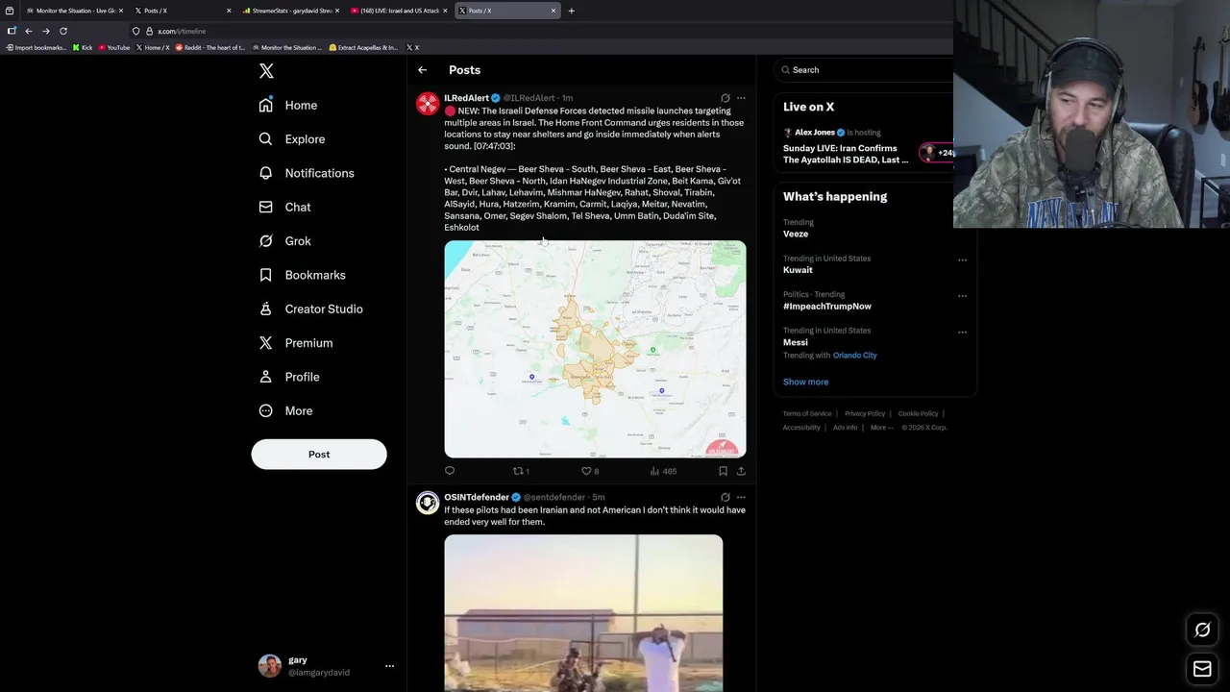Open the OSINTdefender account name link
This screenshot has height=692, width=1230.
pos(477,497)
